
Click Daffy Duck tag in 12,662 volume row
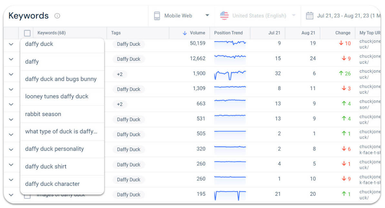128,59
